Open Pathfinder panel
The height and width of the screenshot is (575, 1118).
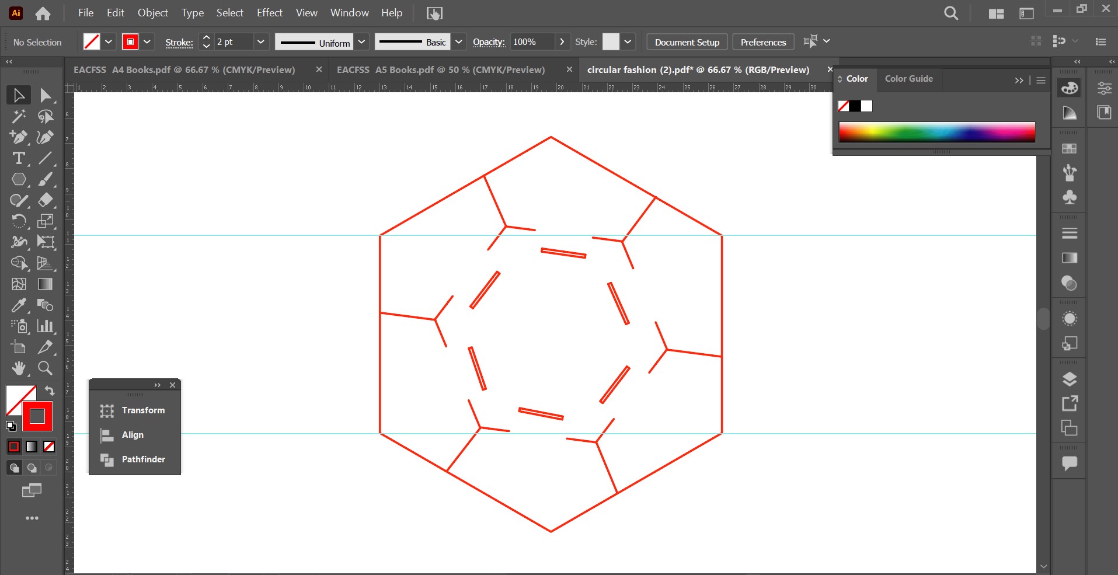135,459
